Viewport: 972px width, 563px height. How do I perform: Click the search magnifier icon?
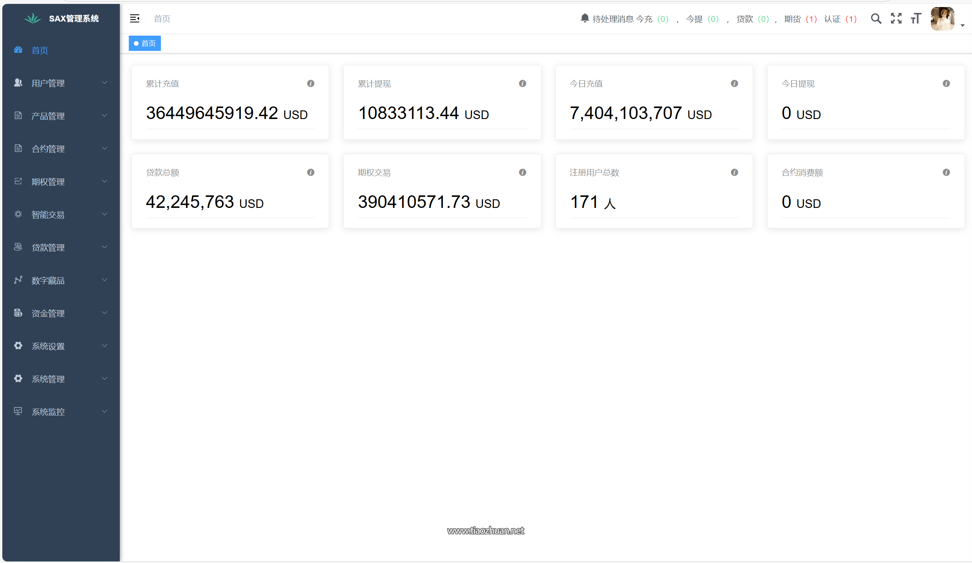click(x=876, y=18)
